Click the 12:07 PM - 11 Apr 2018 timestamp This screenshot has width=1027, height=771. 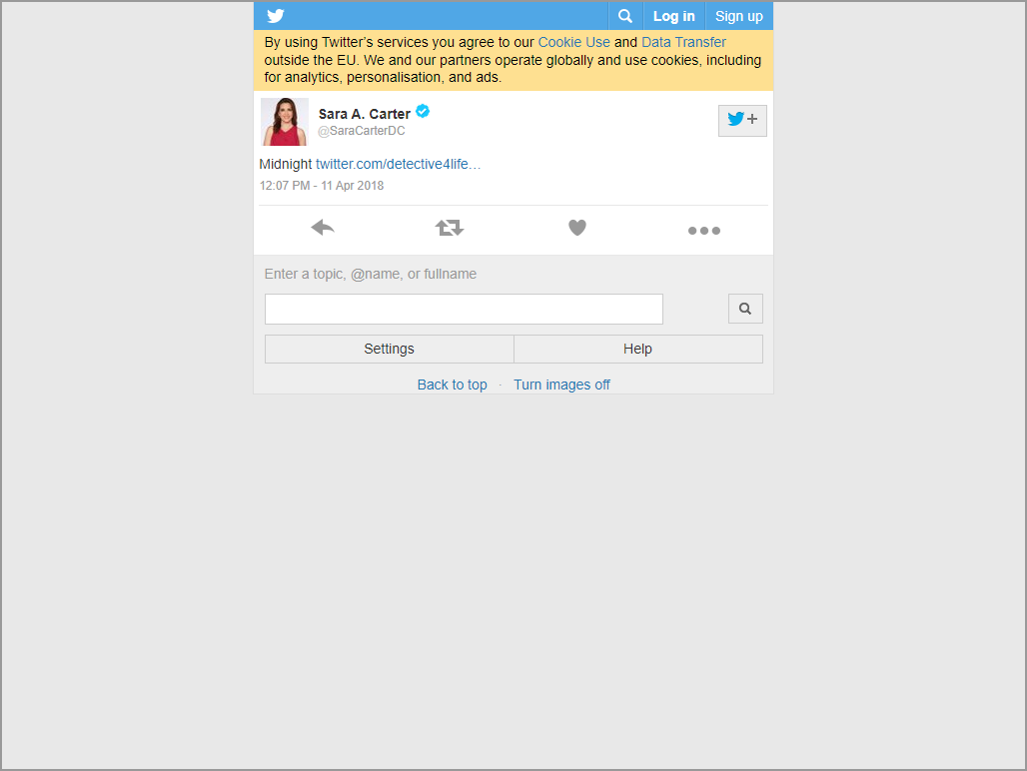(322, 186)
